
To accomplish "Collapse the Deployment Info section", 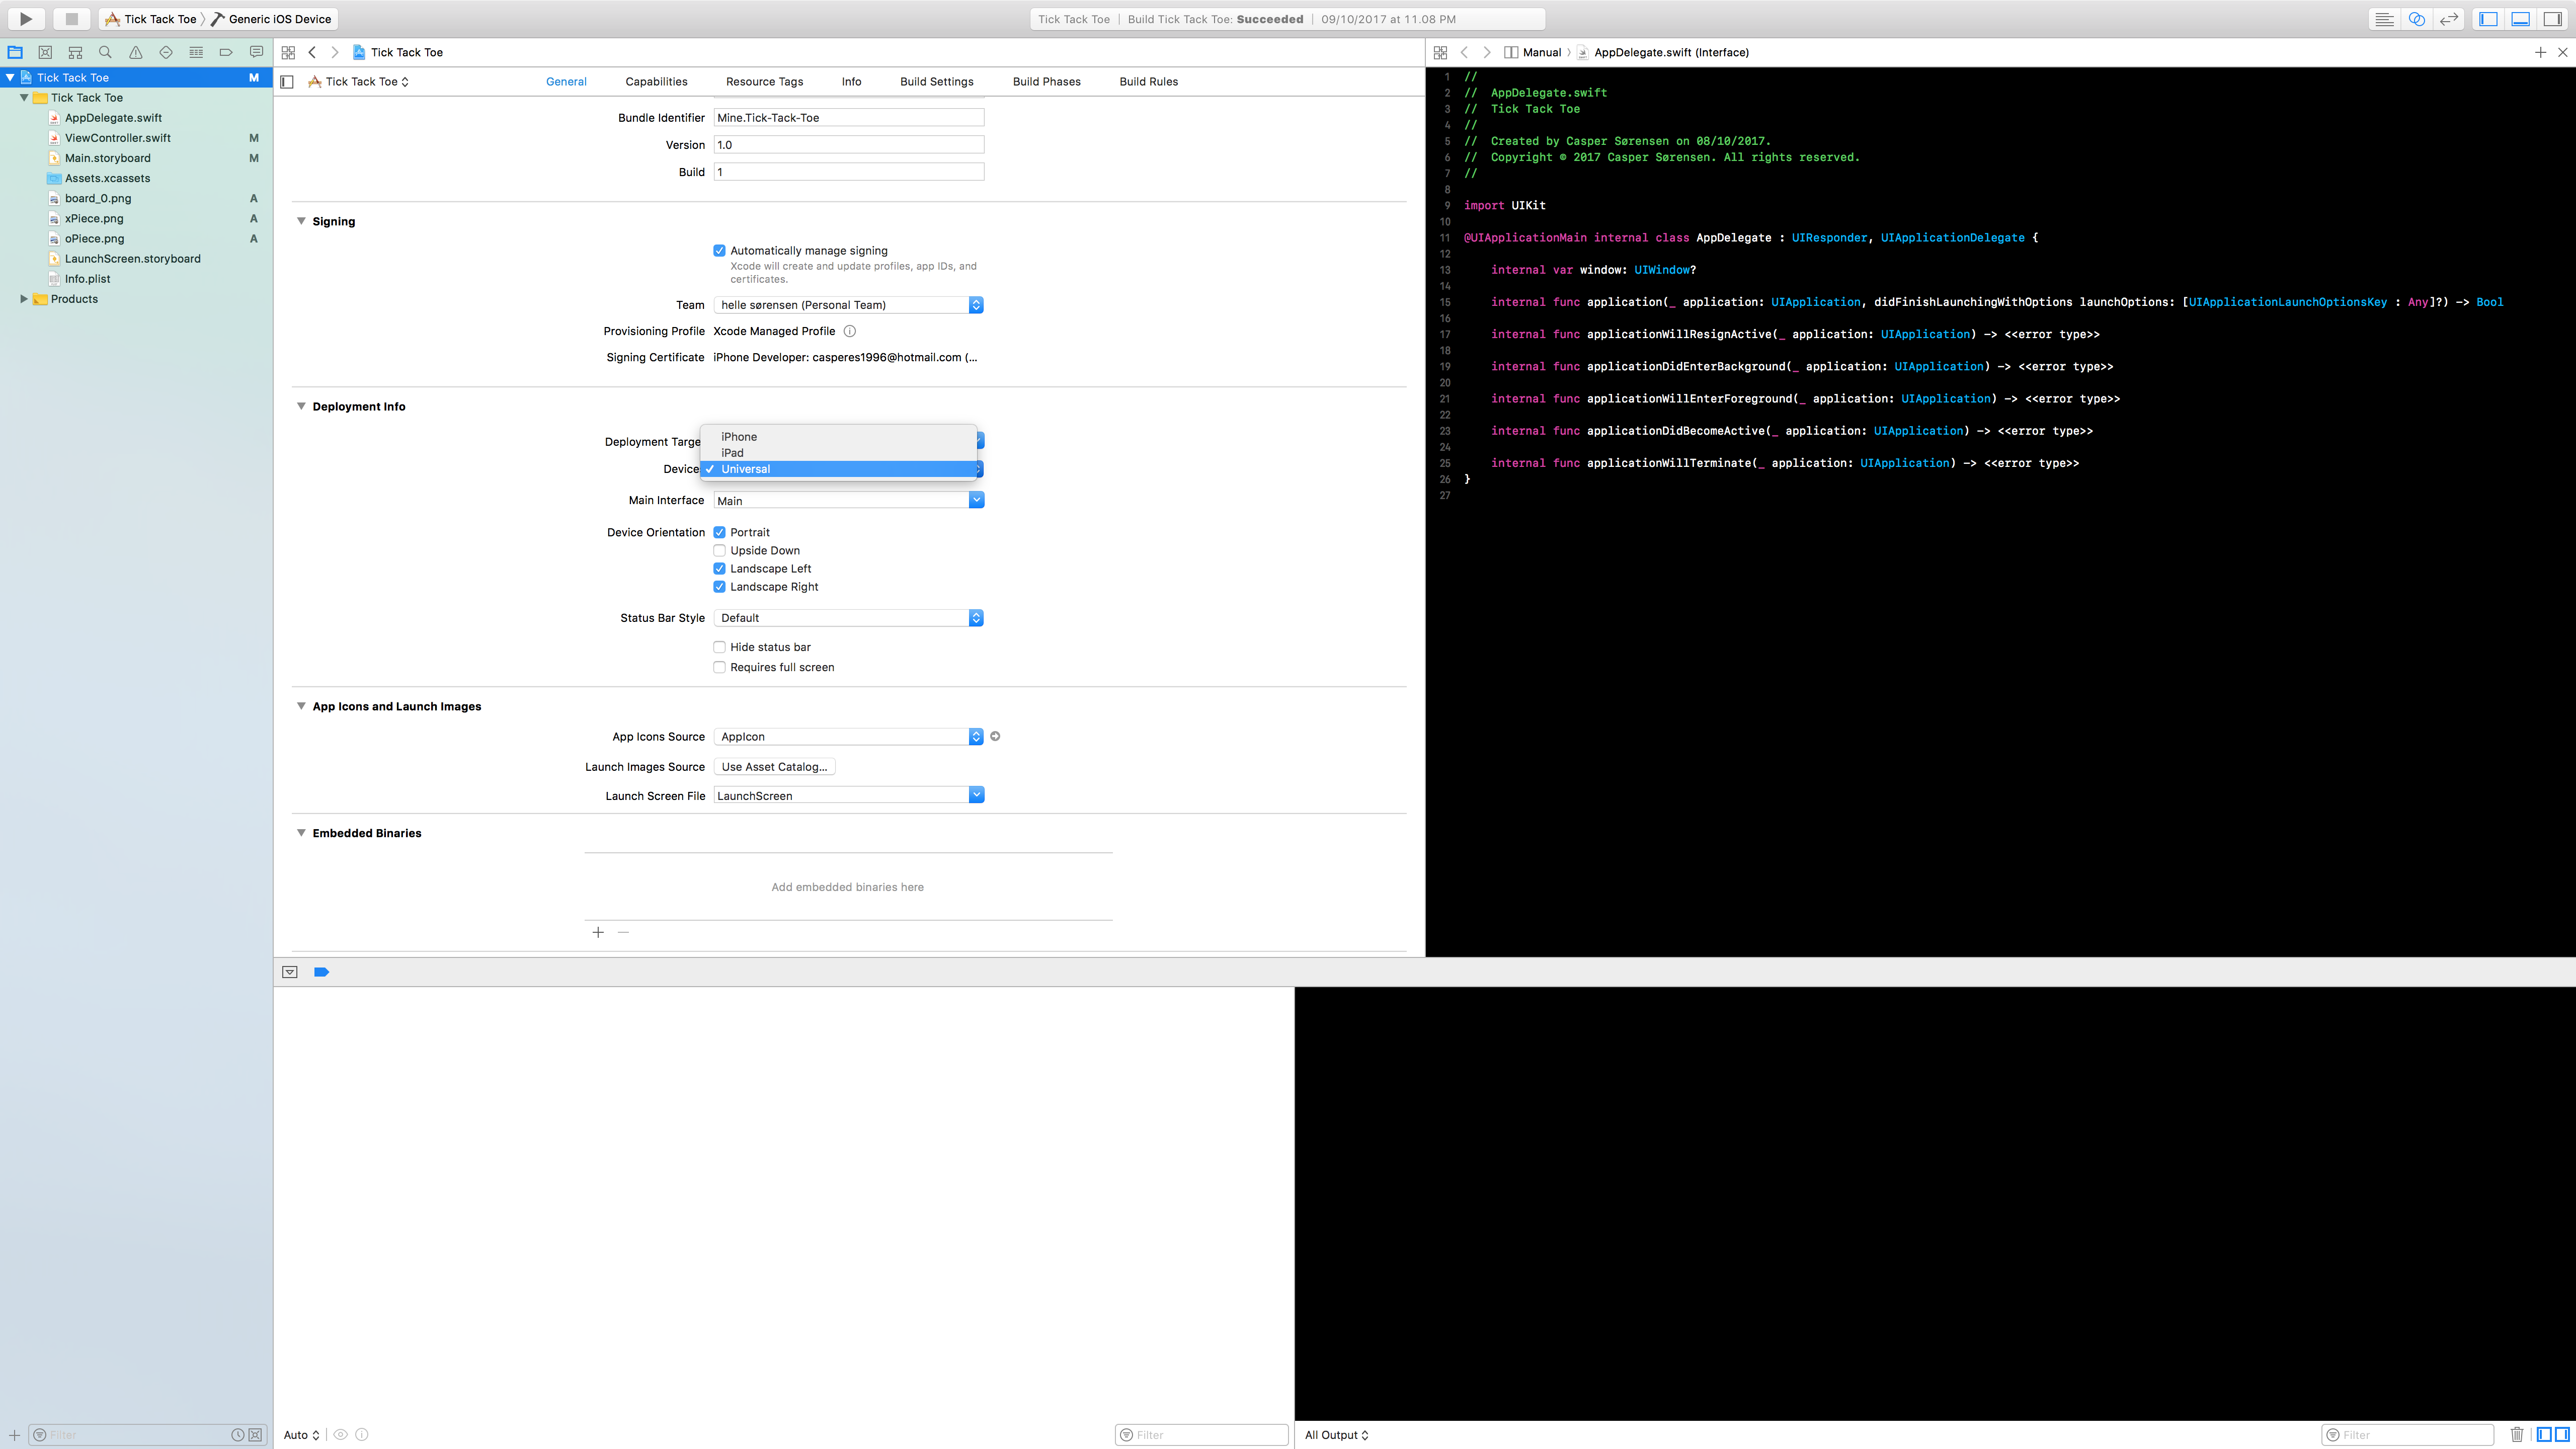I will coord(301,406).
